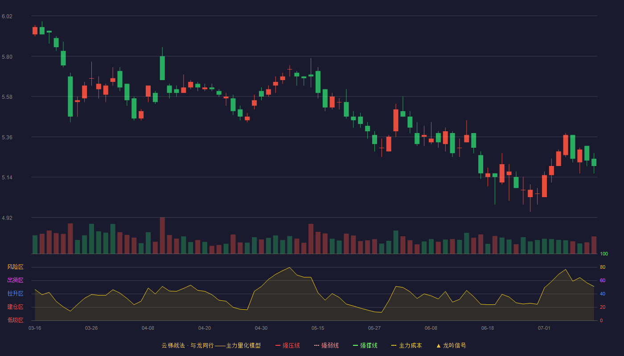Image resolution: width=624 pixels, height=356 pixels.
Task: Click the magenta 60 indicator axis label
Action: click(x=603, y=280)
